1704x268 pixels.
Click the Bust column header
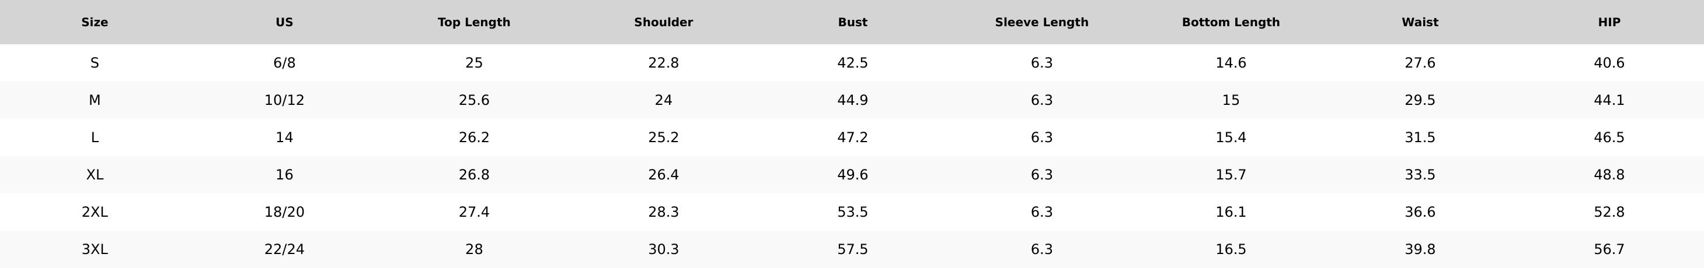(x=853, y=23)
